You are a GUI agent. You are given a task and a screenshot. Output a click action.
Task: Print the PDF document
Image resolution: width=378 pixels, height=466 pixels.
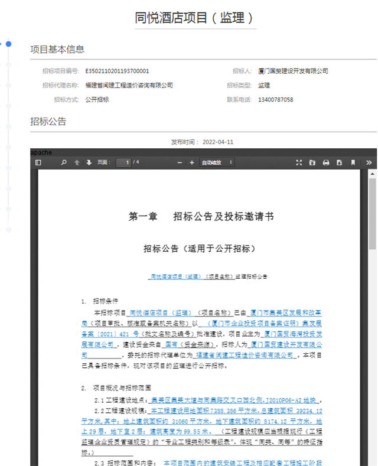pos(326,162)
